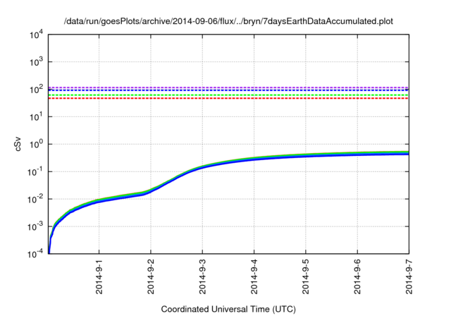Click the 10^-2 y-axis tick label
451x316 pixels.
[x=35, y=199]
